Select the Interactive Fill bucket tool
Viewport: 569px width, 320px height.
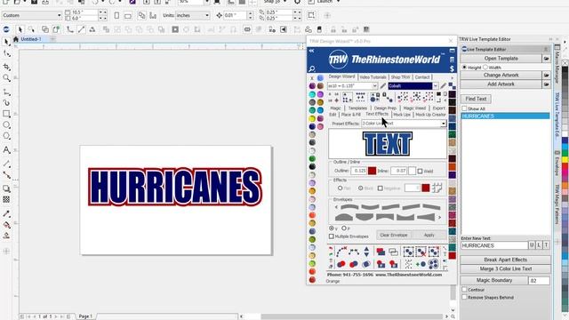coord(6,225)
